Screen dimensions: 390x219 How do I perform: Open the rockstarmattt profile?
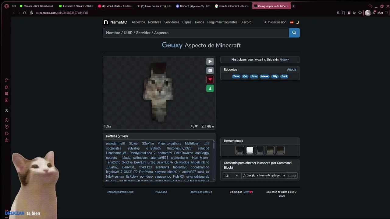point(115,144)
